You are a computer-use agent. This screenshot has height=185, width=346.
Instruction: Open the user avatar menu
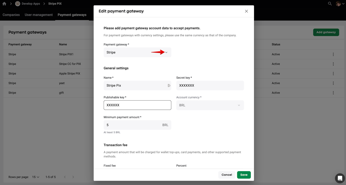338,4
